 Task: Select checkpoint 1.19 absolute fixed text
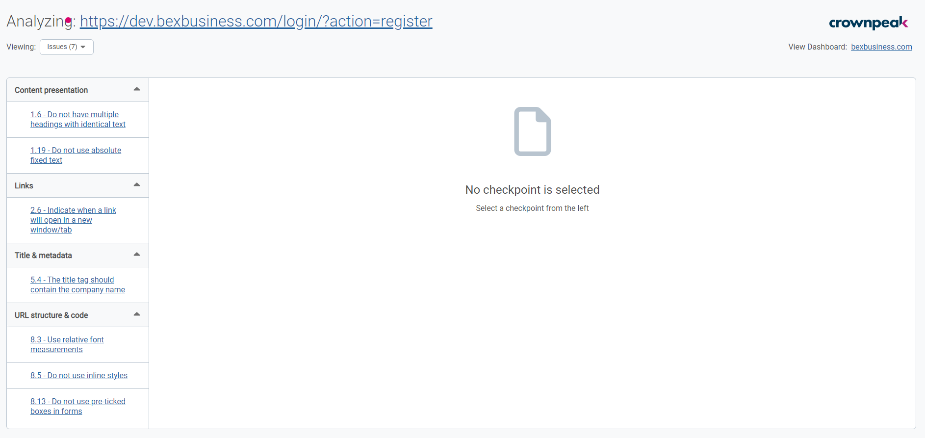[76, 155]
